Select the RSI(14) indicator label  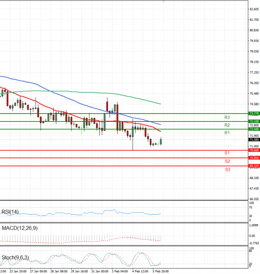[x=10, y=212]
